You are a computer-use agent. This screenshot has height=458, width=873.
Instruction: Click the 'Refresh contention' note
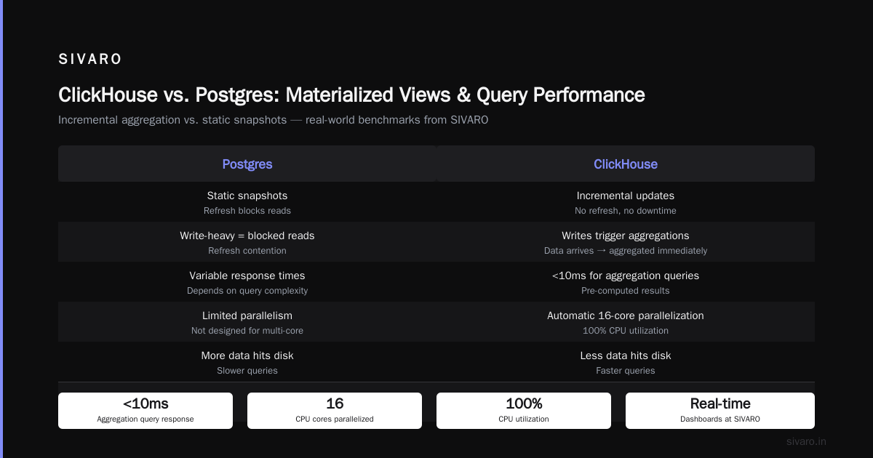[x=247, y=251]
